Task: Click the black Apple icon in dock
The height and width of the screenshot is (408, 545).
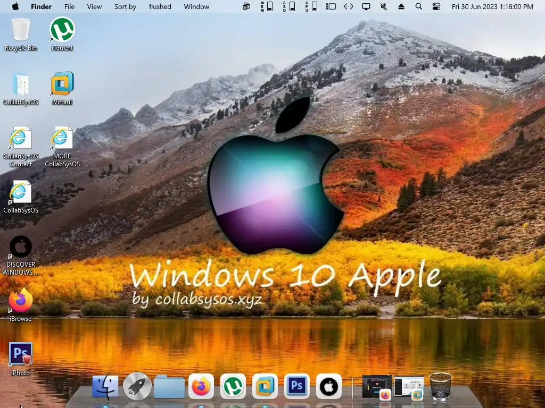Action: pos(329,386)
